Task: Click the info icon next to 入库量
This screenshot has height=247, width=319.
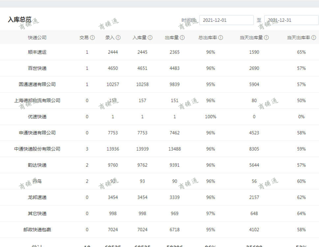Action: [x=150, y=38]
